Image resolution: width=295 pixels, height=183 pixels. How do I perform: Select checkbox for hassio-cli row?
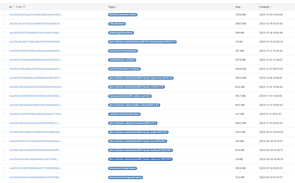click(x=4, y=87)
